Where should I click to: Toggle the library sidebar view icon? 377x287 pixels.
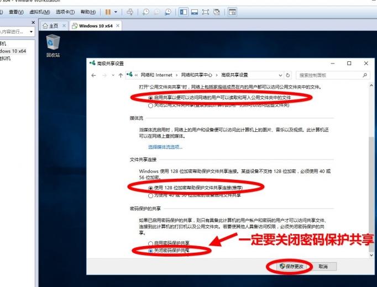coord(184,12)
